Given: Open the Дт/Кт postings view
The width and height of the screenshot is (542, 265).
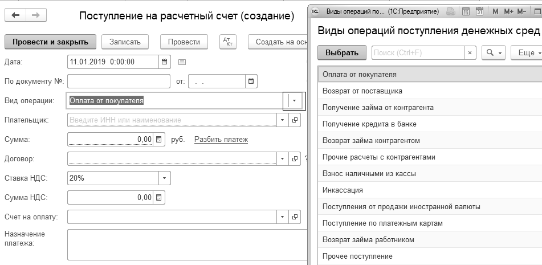Looking at the screenshot, I should pyautogui.click(x=227, y=42).
